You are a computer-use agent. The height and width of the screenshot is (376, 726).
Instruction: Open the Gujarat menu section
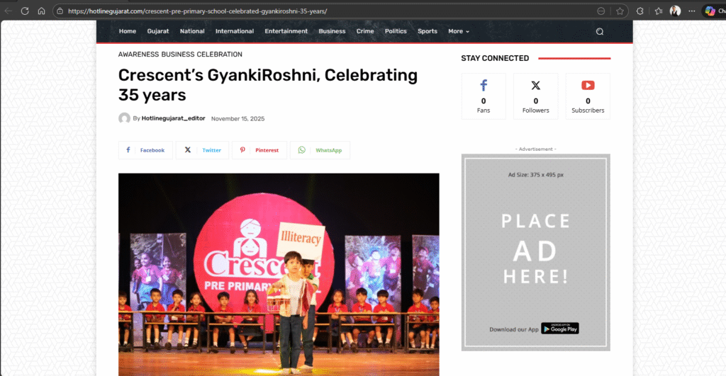pyautogui.click(x=158, y=31)
